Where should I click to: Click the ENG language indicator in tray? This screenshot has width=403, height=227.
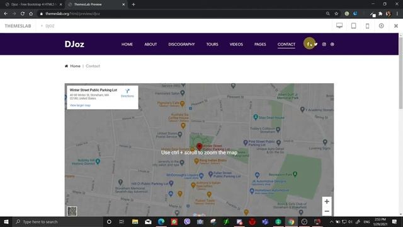[366, 221]
